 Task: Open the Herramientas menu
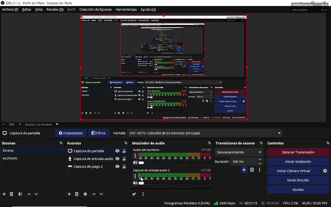coord(126,9)
